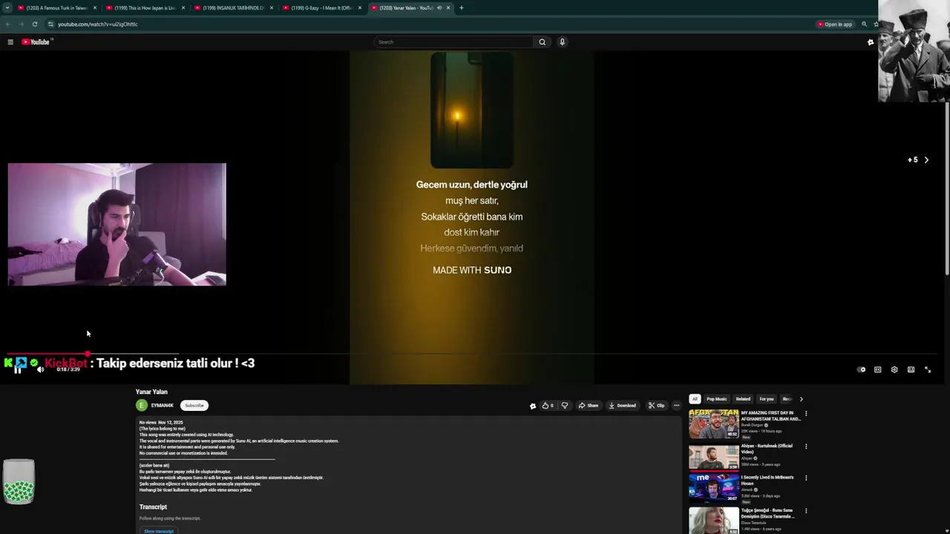950x534 pixels.
Task: Open I Secretly Lived In MrBeast's House thumbnail
Action: pyautogui.click(x=714, y=488)
